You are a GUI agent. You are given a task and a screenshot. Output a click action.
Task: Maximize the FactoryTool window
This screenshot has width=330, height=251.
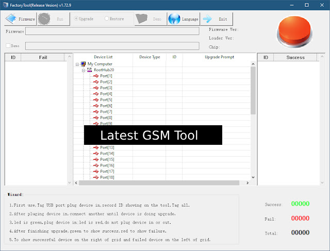(307, 5)
